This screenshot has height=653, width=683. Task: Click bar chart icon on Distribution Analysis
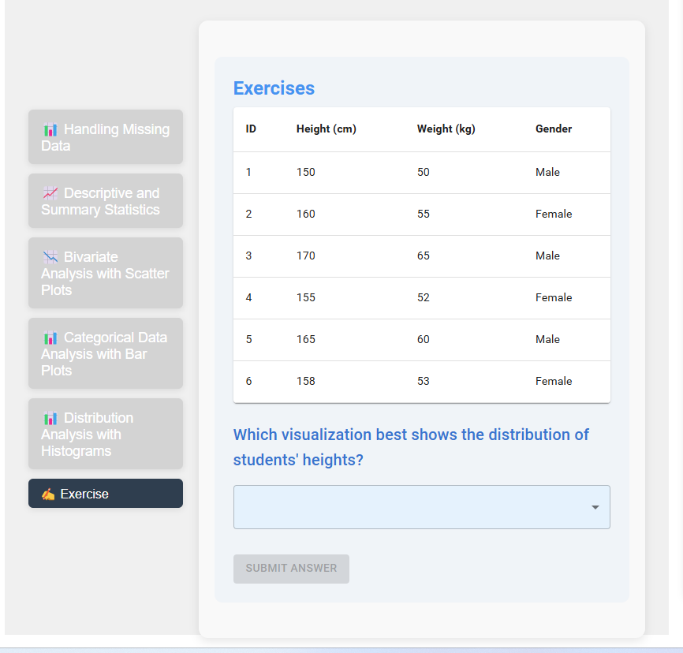coord(50,418)
